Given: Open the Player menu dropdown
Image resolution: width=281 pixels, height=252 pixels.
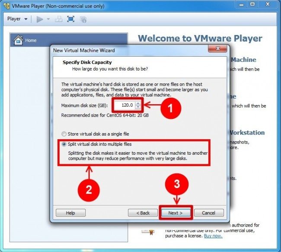Looking at the screenshot, I should (x=17, y=19).
